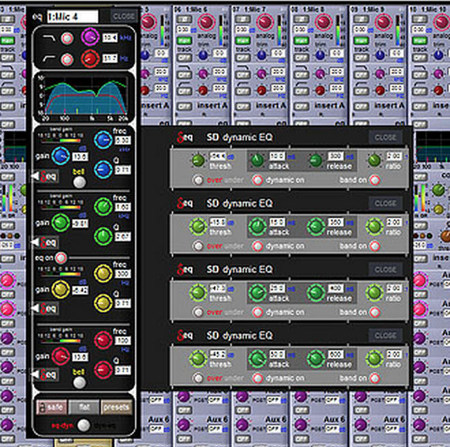Adjust release knob in third dynamic EQ panel

point(316,292)
